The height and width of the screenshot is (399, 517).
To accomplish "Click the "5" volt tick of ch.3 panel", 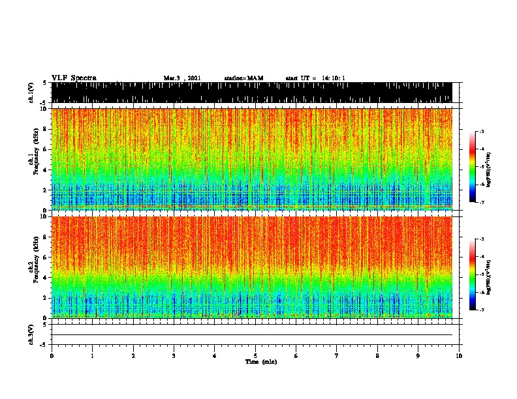I will [x=44, y=325].
